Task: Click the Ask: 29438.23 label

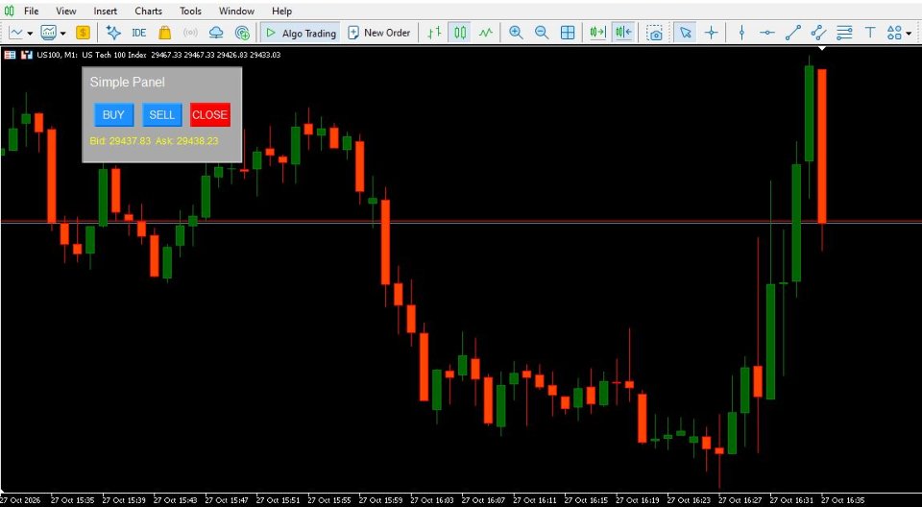Action: (x=187, y=141)
